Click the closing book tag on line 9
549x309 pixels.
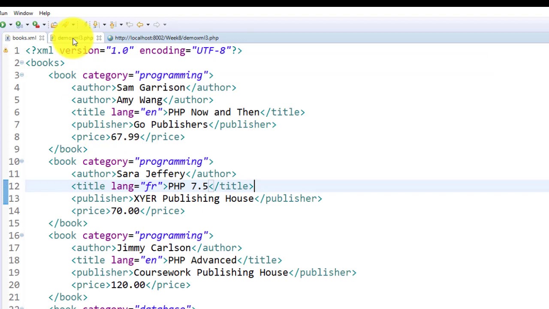68,149
